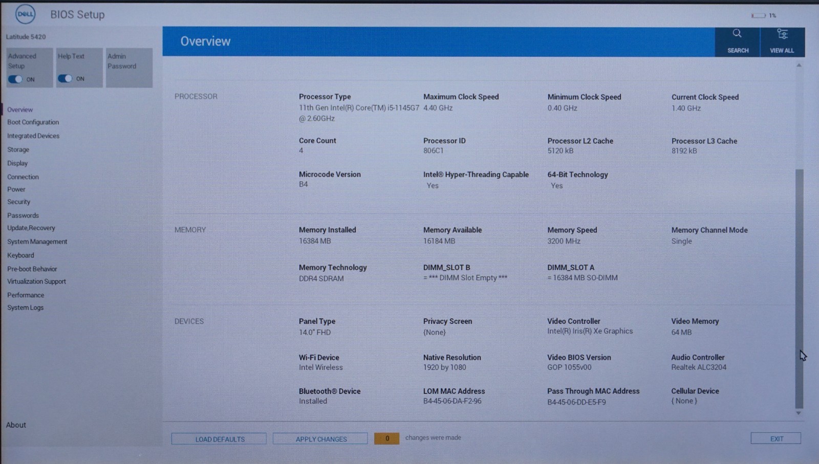Open the Search magnifier icon
819x464 pixels.
coord(737,34)
